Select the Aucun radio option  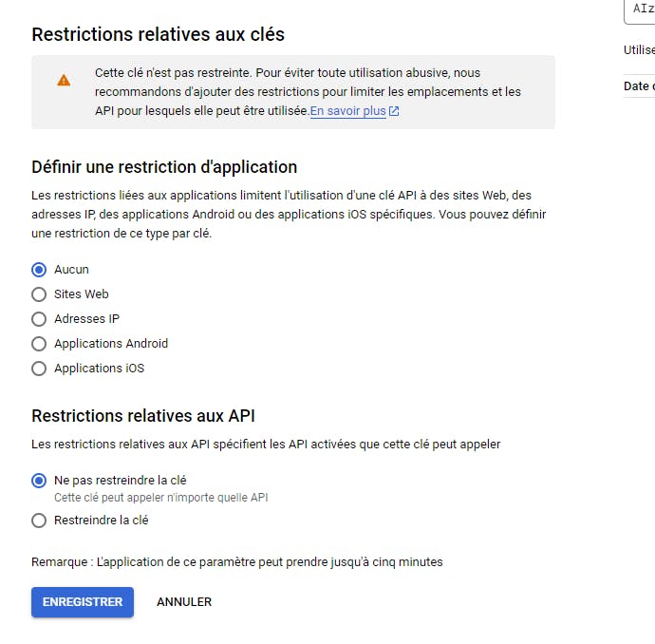pyautogui.click(x=39, y=270)
